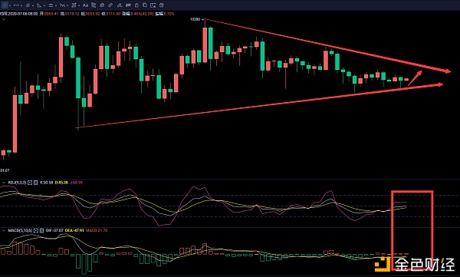Viewport: 460px width, 277px height.
Task: Click the magnet snap tool icon
Action: [128, 5]
